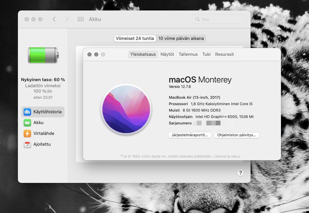Click the magnifying glass search icon
309x213 pixels.
coord(197,19)
